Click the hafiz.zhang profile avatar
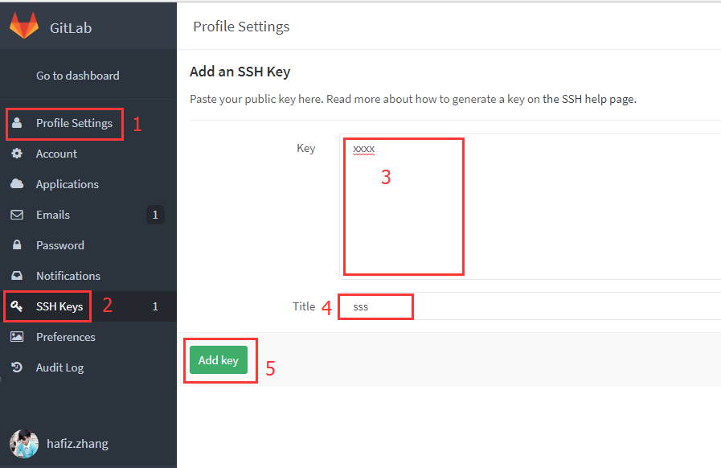The image size is (721, 468). point(24,443)
